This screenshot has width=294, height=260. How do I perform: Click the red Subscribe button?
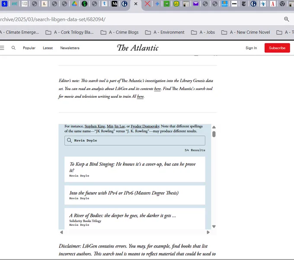(277, 48)
